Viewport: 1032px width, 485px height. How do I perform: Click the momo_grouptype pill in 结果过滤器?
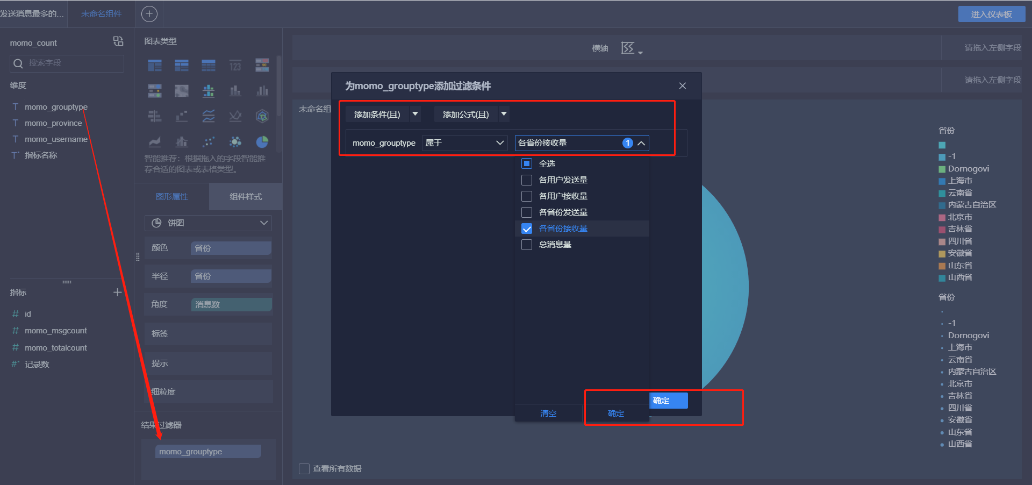[x=208, y=451]
